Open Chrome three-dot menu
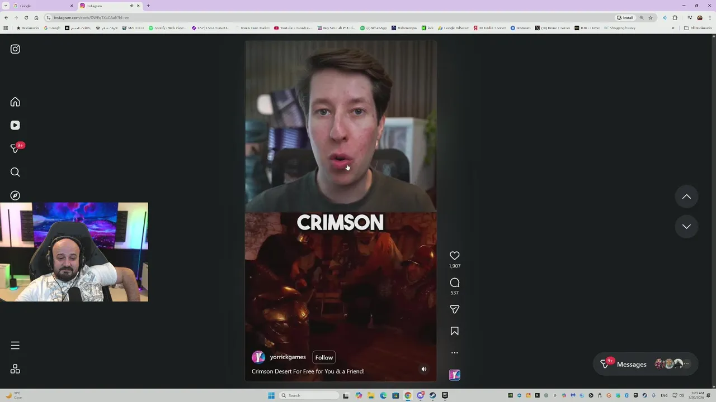The height and width of the screenshot is (402, 716). click(710, 17)
